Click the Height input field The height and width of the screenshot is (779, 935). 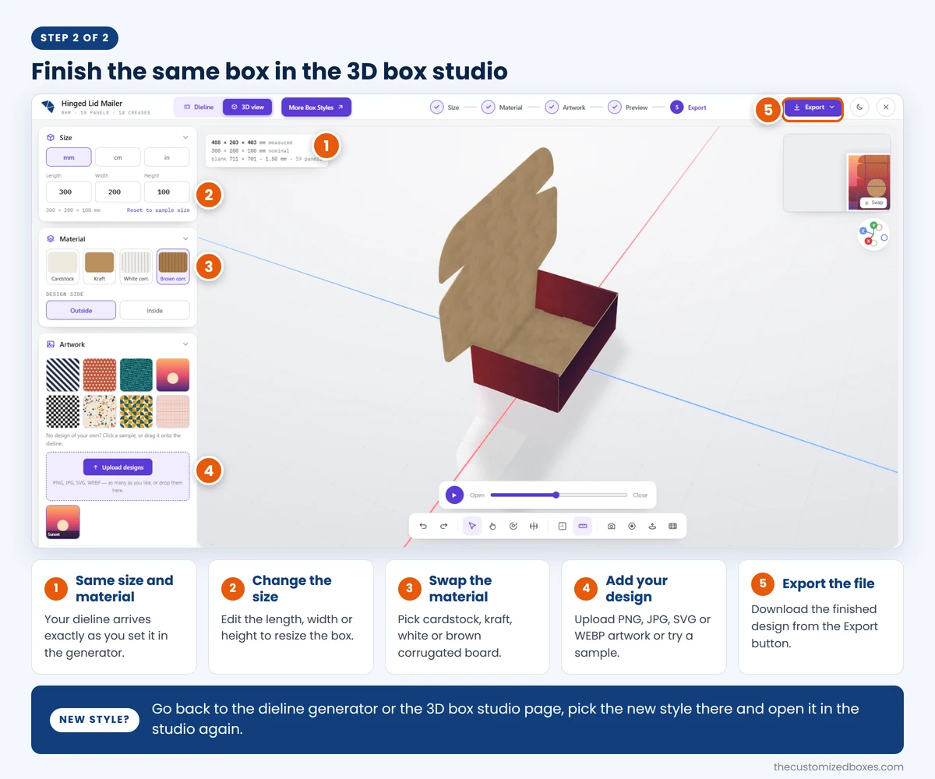[x=167, y=192]
